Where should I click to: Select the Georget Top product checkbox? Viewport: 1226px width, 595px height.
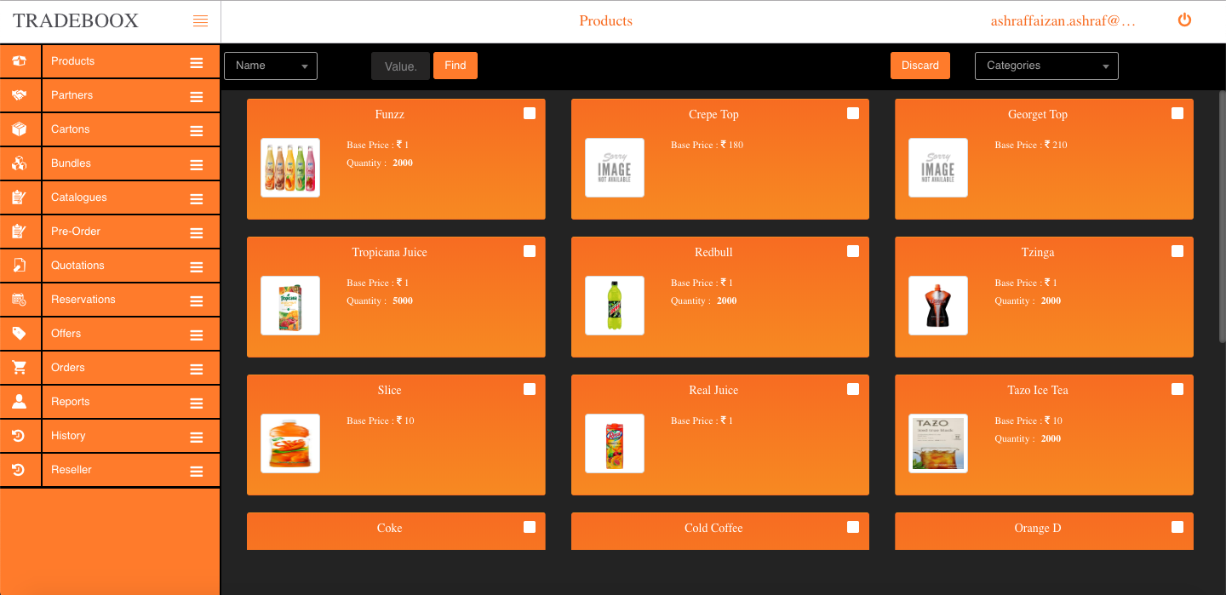(1177, 113)
